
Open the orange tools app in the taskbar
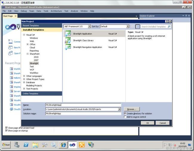(82, 145)
